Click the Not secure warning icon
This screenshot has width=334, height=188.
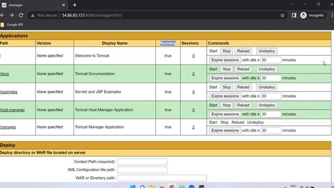[32, 15]
